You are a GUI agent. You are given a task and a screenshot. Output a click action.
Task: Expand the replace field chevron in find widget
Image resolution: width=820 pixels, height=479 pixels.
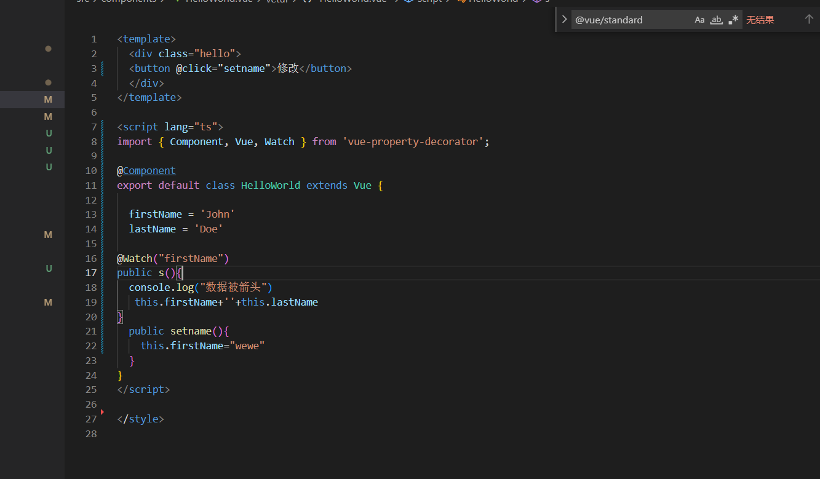pyautogui.click(x=564, y=20)
